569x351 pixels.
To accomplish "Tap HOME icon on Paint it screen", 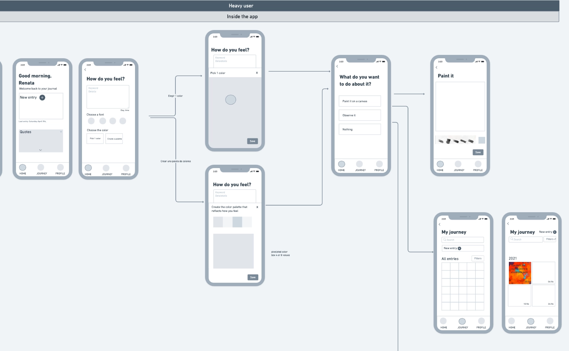I will [440, 164].
